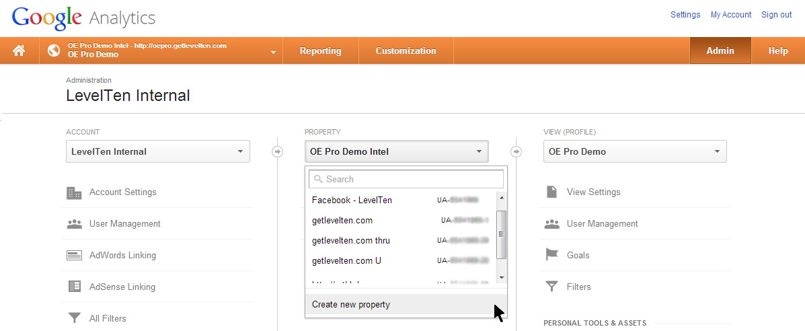Expand the LevelTen Internal account dropdown
This screenshot has height=331, width=805.
[x=157, y=151]
